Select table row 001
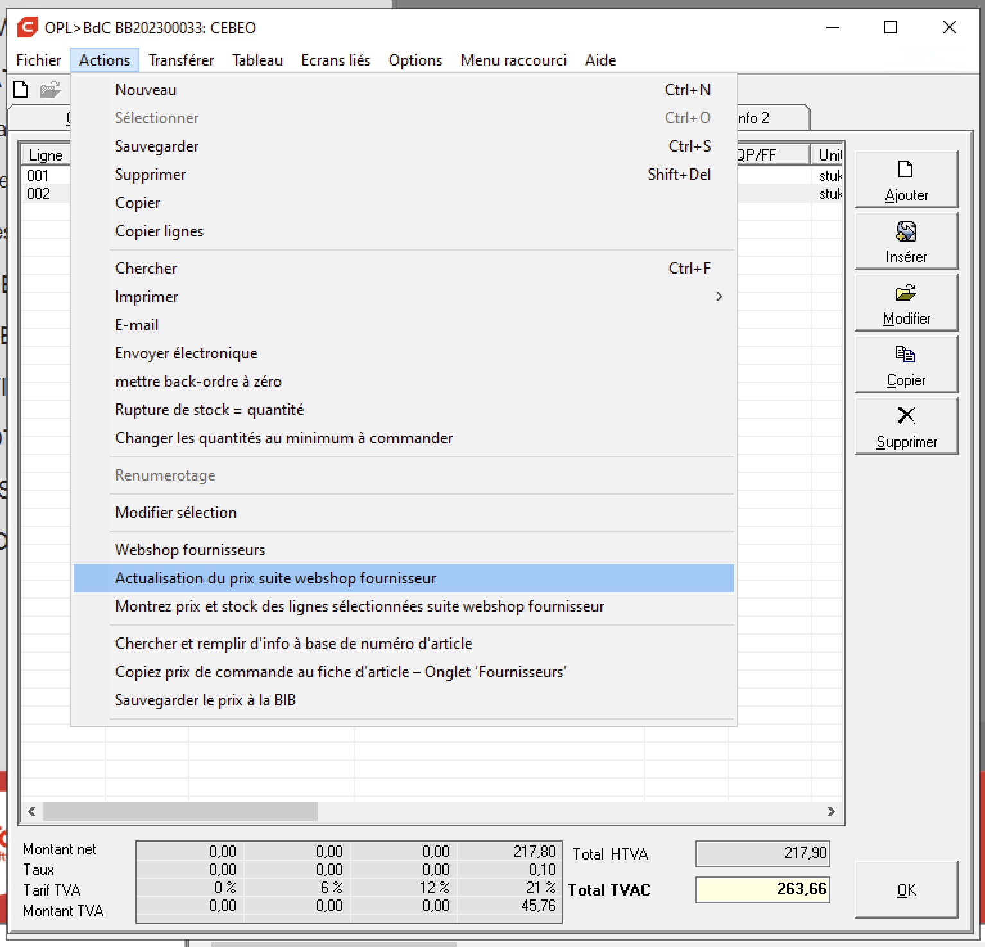The image size is (985, 947). (x=38, y=175)
